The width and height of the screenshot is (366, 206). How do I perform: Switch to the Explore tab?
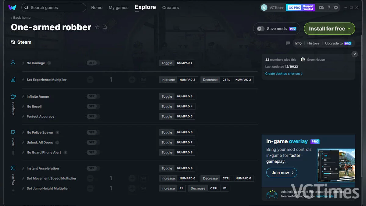point(145,7)
